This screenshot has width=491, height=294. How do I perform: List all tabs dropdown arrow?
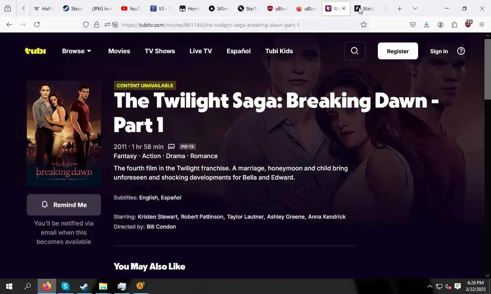pyautogui.click(x=415, y=8)
